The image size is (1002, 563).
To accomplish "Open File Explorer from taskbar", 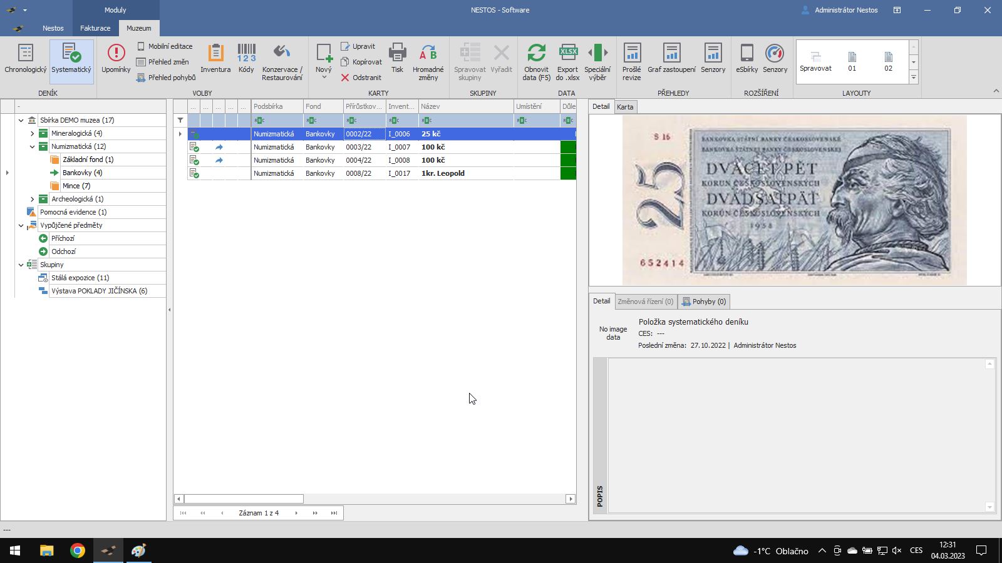I will (47, 550).
